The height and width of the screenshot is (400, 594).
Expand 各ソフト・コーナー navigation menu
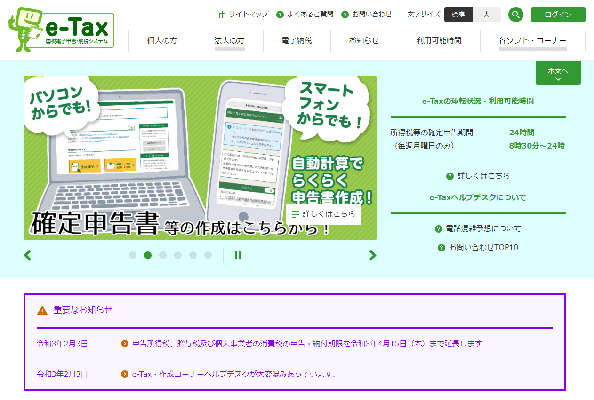click(532, 40)
